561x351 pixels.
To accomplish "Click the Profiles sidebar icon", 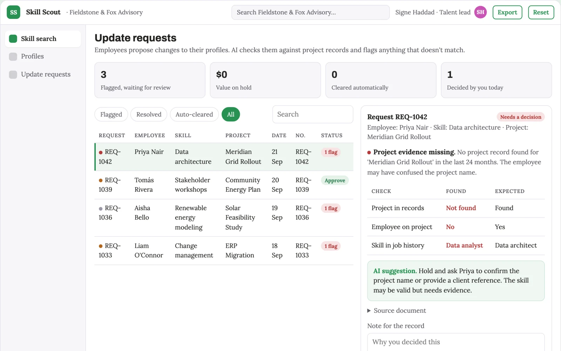I will (x=13, y=57).
